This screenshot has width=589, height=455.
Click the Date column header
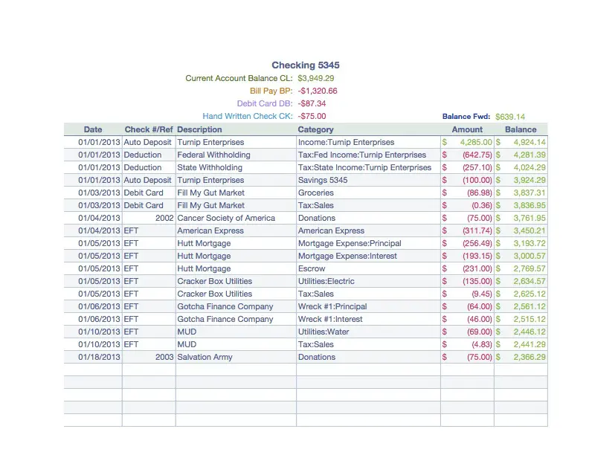point(93,129)
